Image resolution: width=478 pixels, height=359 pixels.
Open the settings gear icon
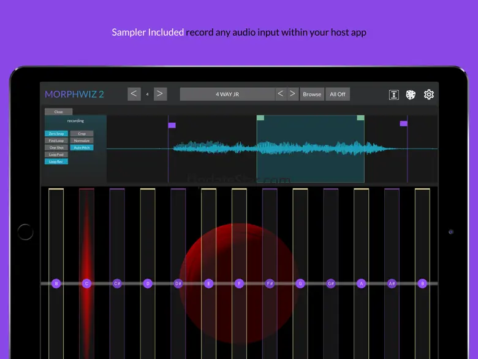click(x=429, y=95)
